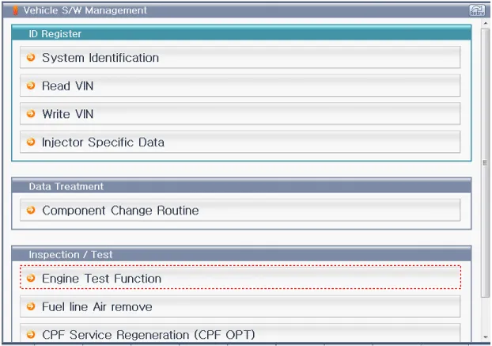
Task: Click the orange arrow icon beside Write VIN
Action: (x=31, y=114)
